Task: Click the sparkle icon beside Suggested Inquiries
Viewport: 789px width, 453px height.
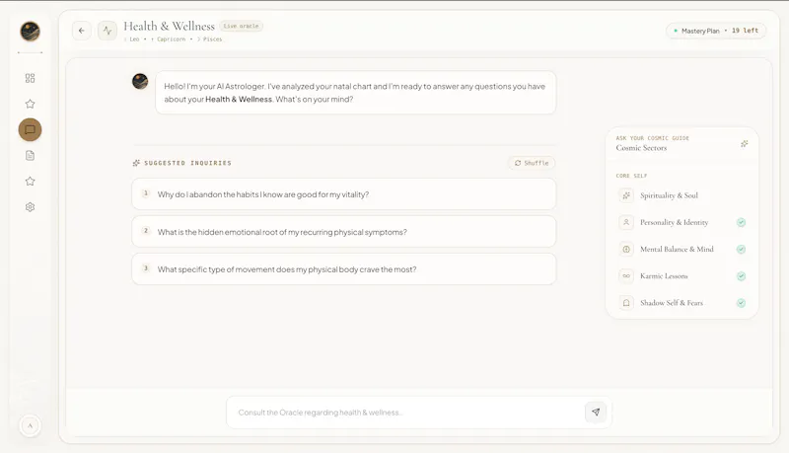Action: coord(136,163)
